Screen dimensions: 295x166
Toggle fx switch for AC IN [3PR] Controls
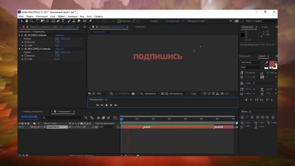pos(22,35)
